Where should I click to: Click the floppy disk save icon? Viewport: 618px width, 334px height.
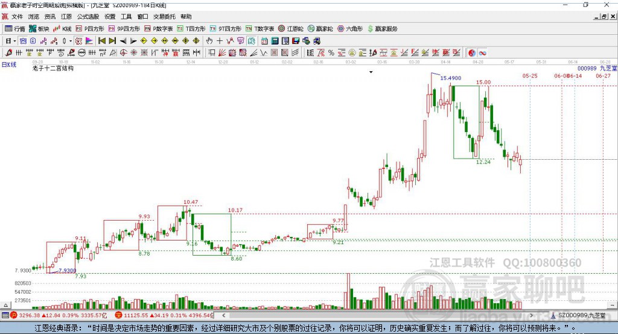(296, 40)
